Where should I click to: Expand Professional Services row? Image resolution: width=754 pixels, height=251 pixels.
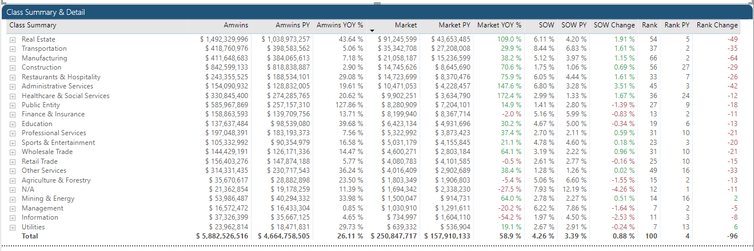click(x=12, y=133)
